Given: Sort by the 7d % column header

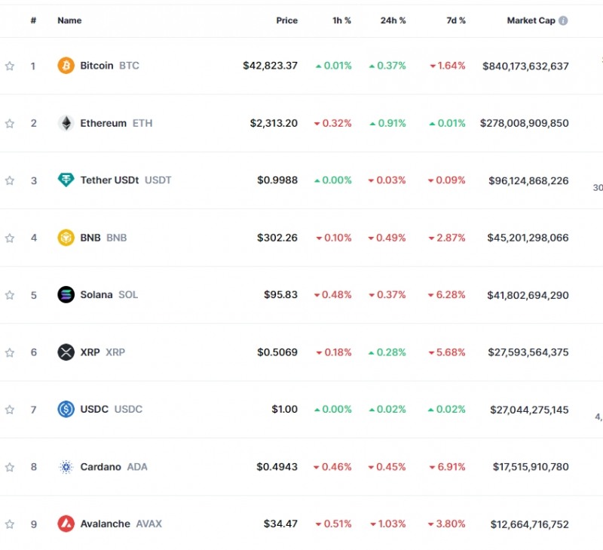Looking at the screenshot, I should (455, 21).
